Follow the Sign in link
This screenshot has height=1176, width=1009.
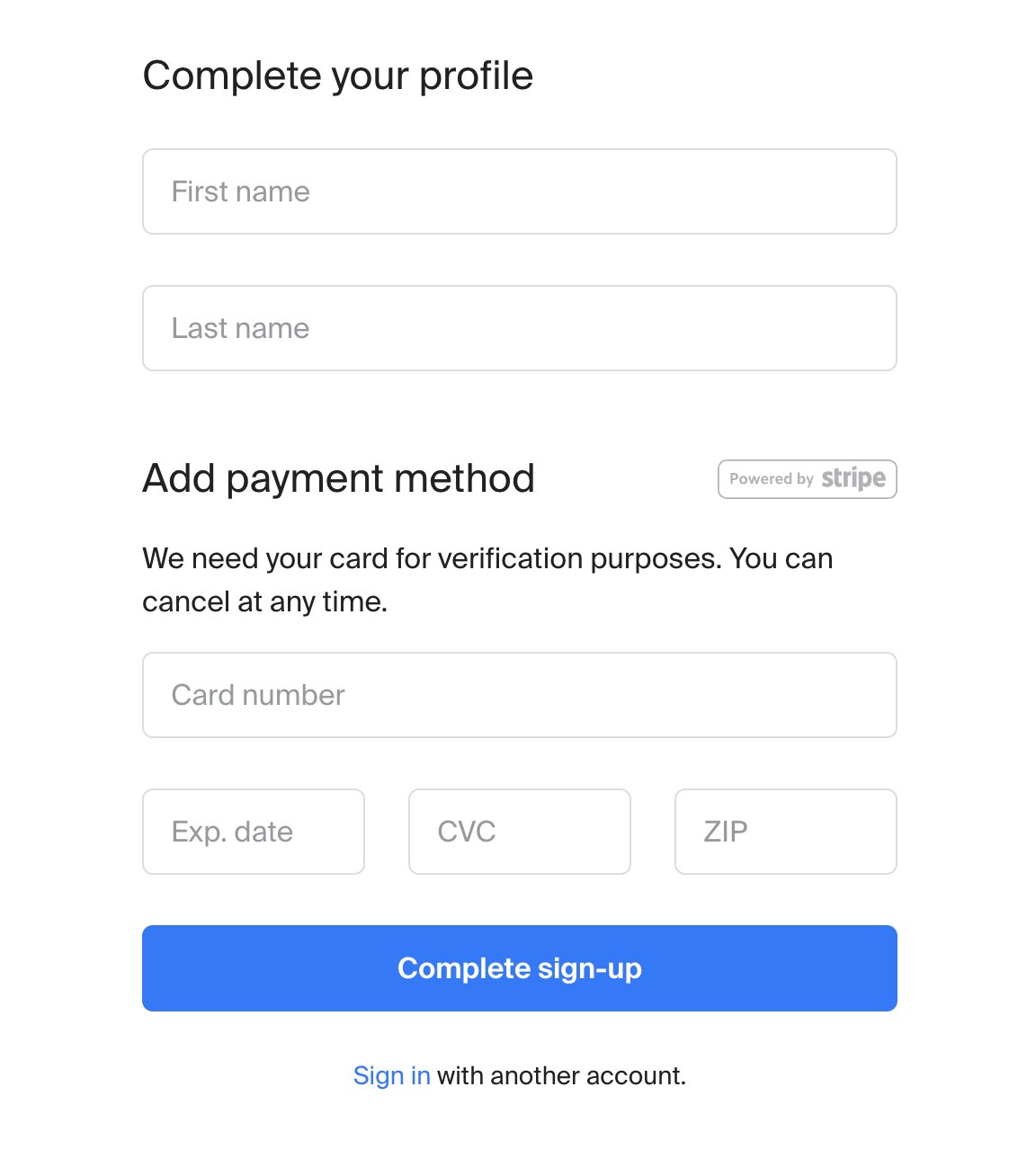[391, 1075]
